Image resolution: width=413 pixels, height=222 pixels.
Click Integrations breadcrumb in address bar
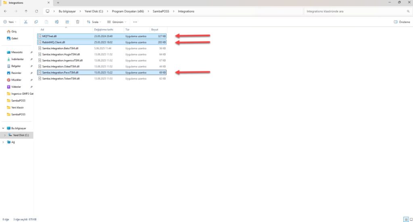[x=186, y=11]
